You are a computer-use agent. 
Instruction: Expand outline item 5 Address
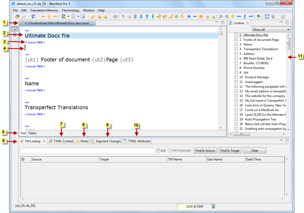click(x=236, y=54)
